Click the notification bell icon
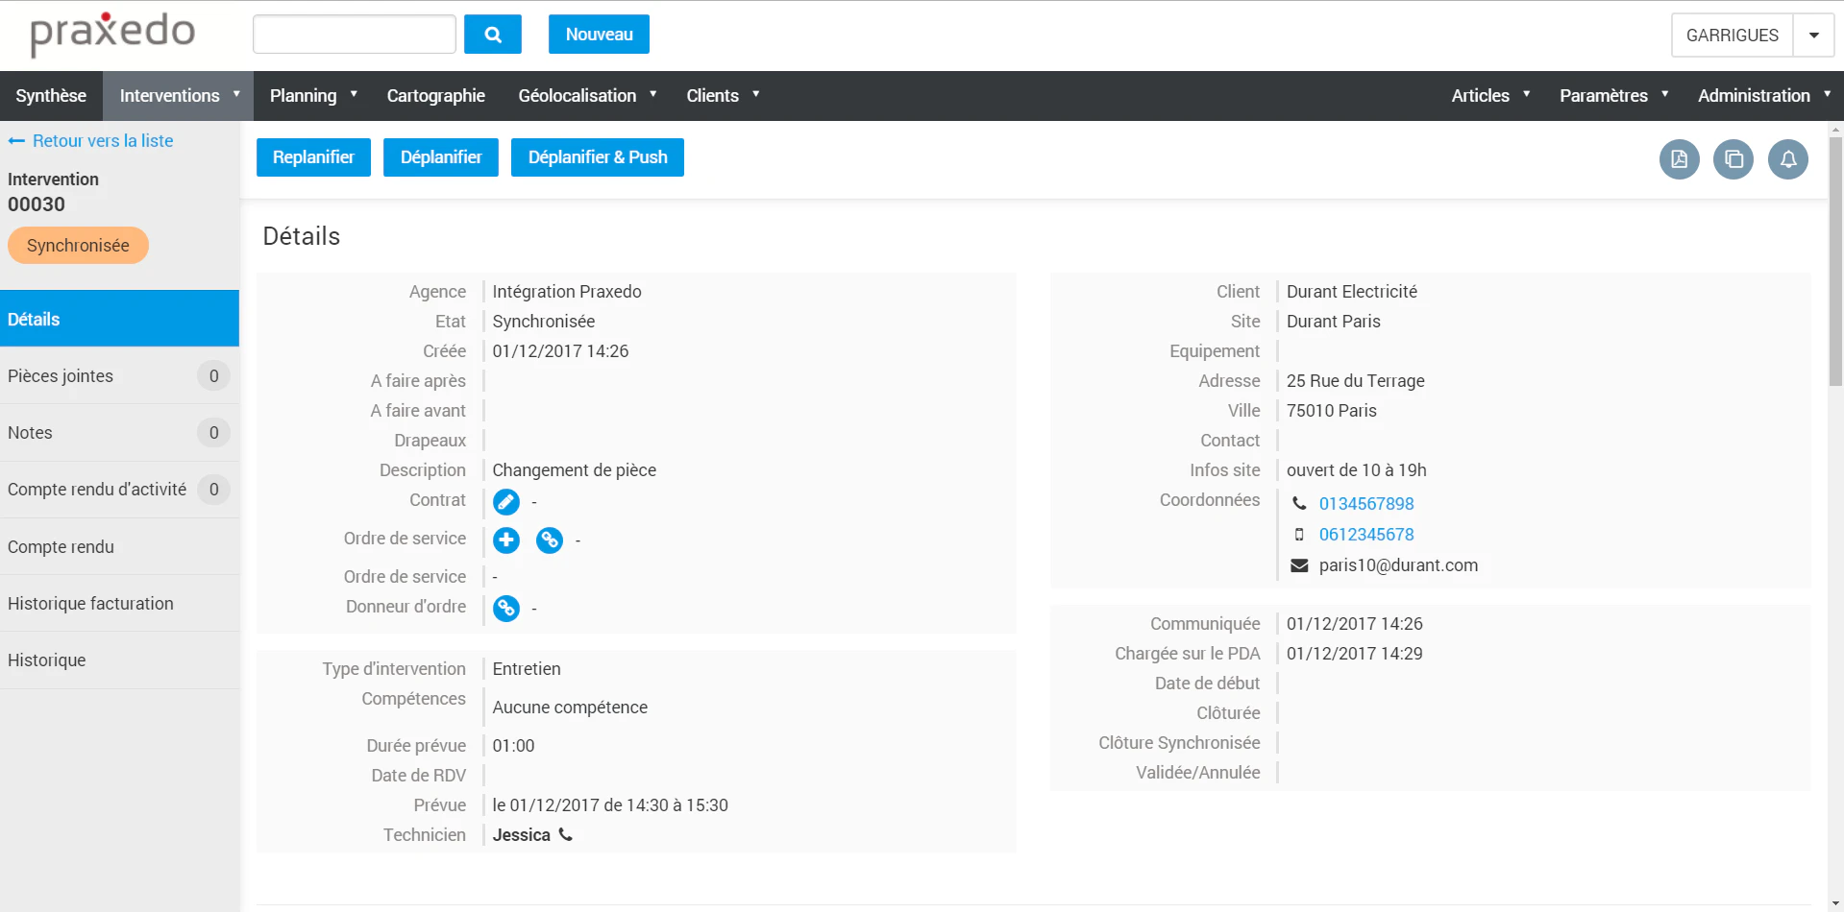Image resolution: width=1844 pixels, height=912 pixels. [1788, 159]
